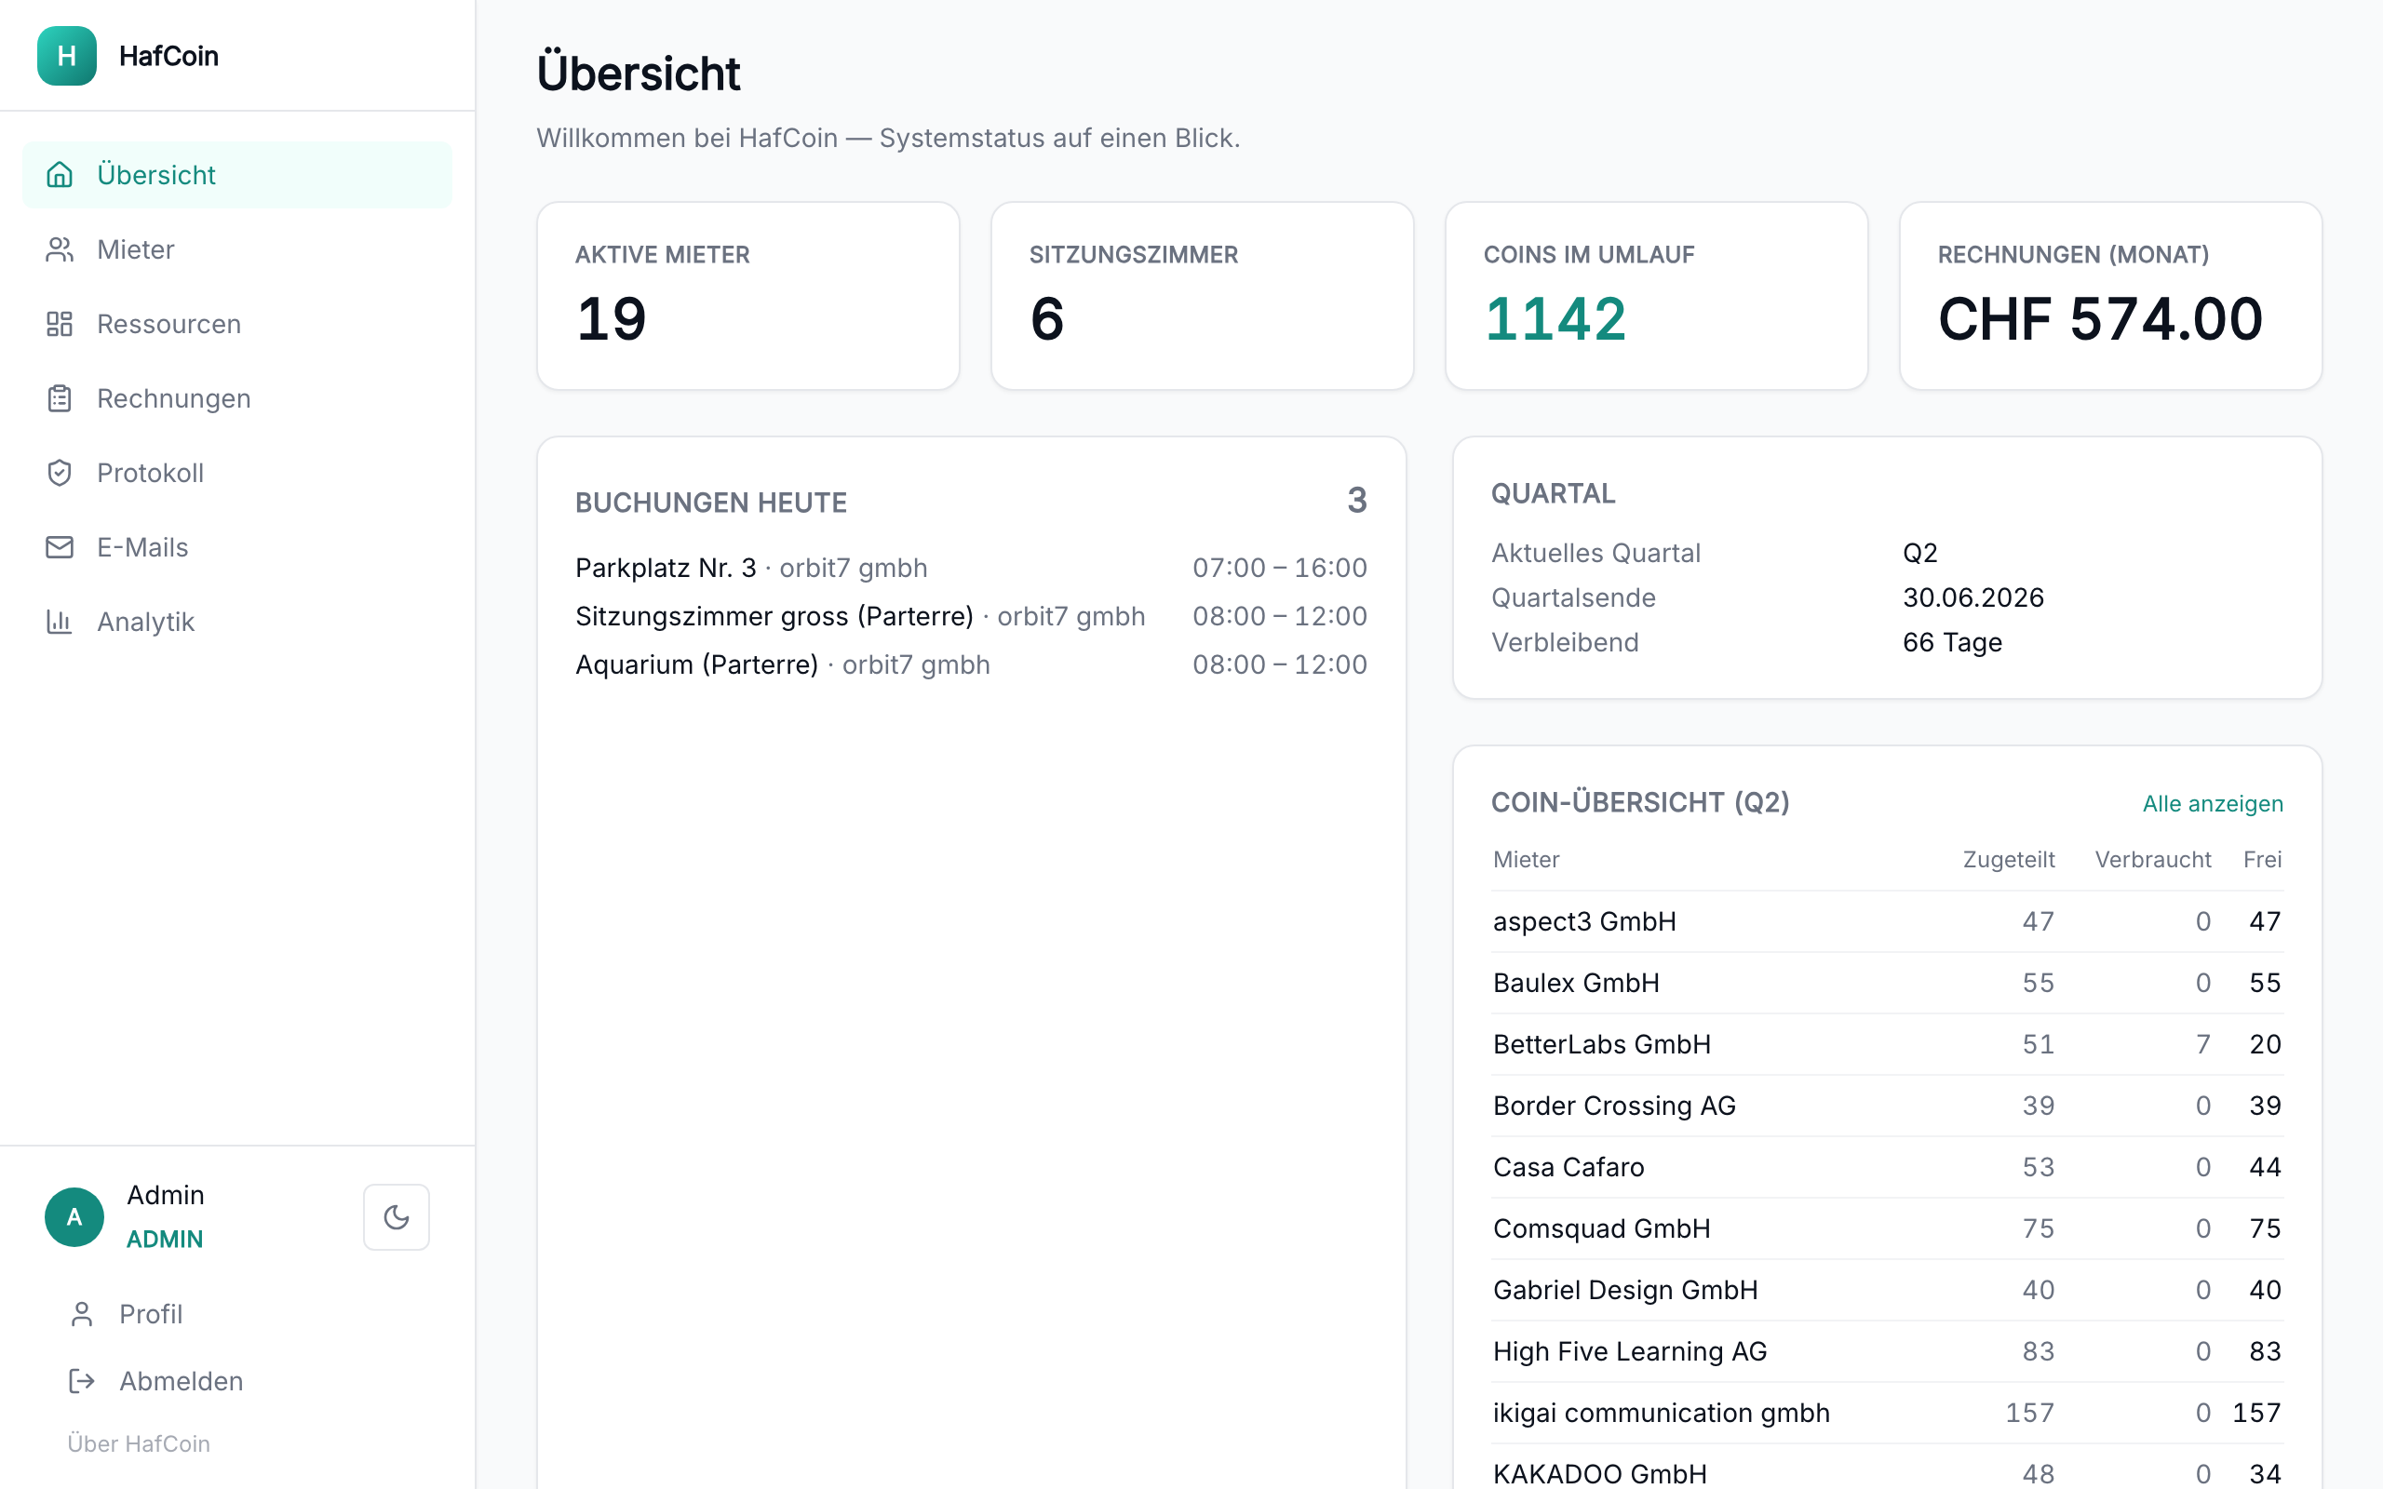Click the E-Mails envelope icon
Image resolution: width=2383 pixels, height=1489 pixels.
point(61,547)
